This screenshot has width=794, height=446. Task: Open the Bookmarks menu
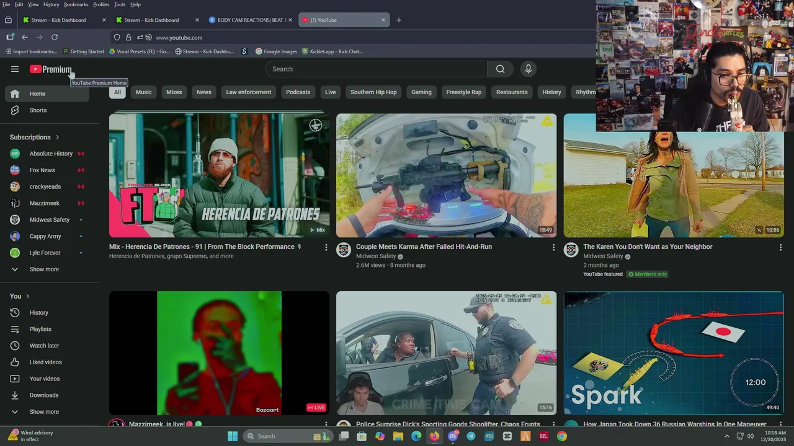[x=76, y=4]
